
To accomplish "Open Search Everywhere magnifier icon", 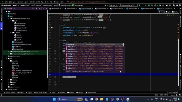I will pyautogui.click(x=174, y=5).
